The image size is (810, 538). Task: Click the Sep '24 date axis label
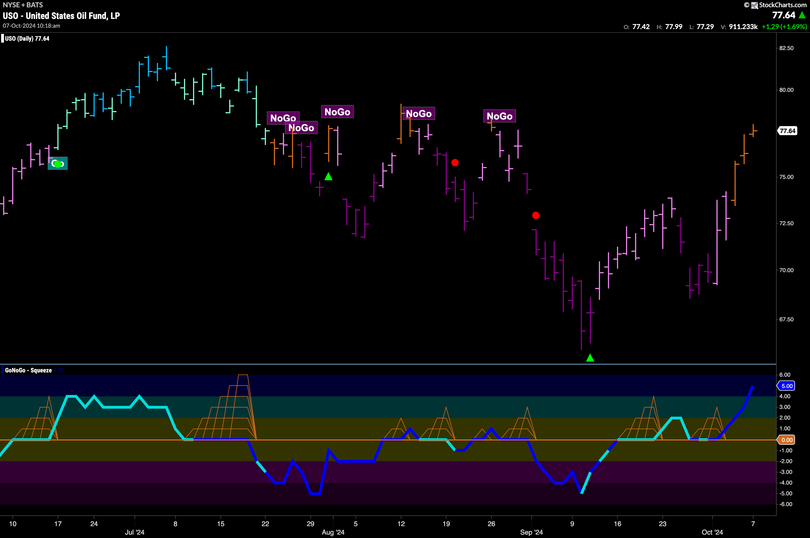pyautogui.click(x=531, y=532)
